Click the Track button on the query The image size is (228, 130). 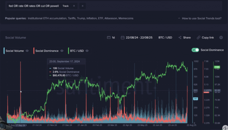(65, 6)
